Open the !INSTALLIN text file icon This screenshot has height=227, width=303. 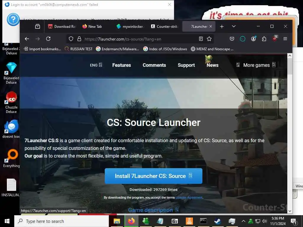(x=11, y=187)
